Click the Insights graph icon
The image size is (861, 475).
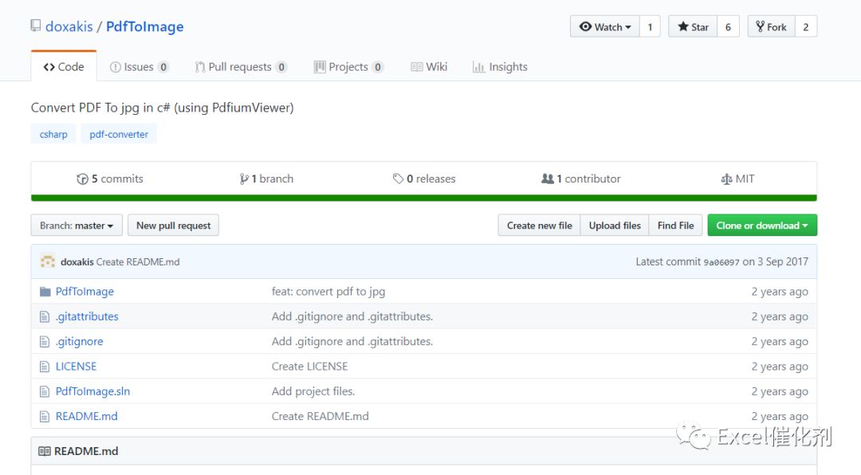[x=479, y=67]
